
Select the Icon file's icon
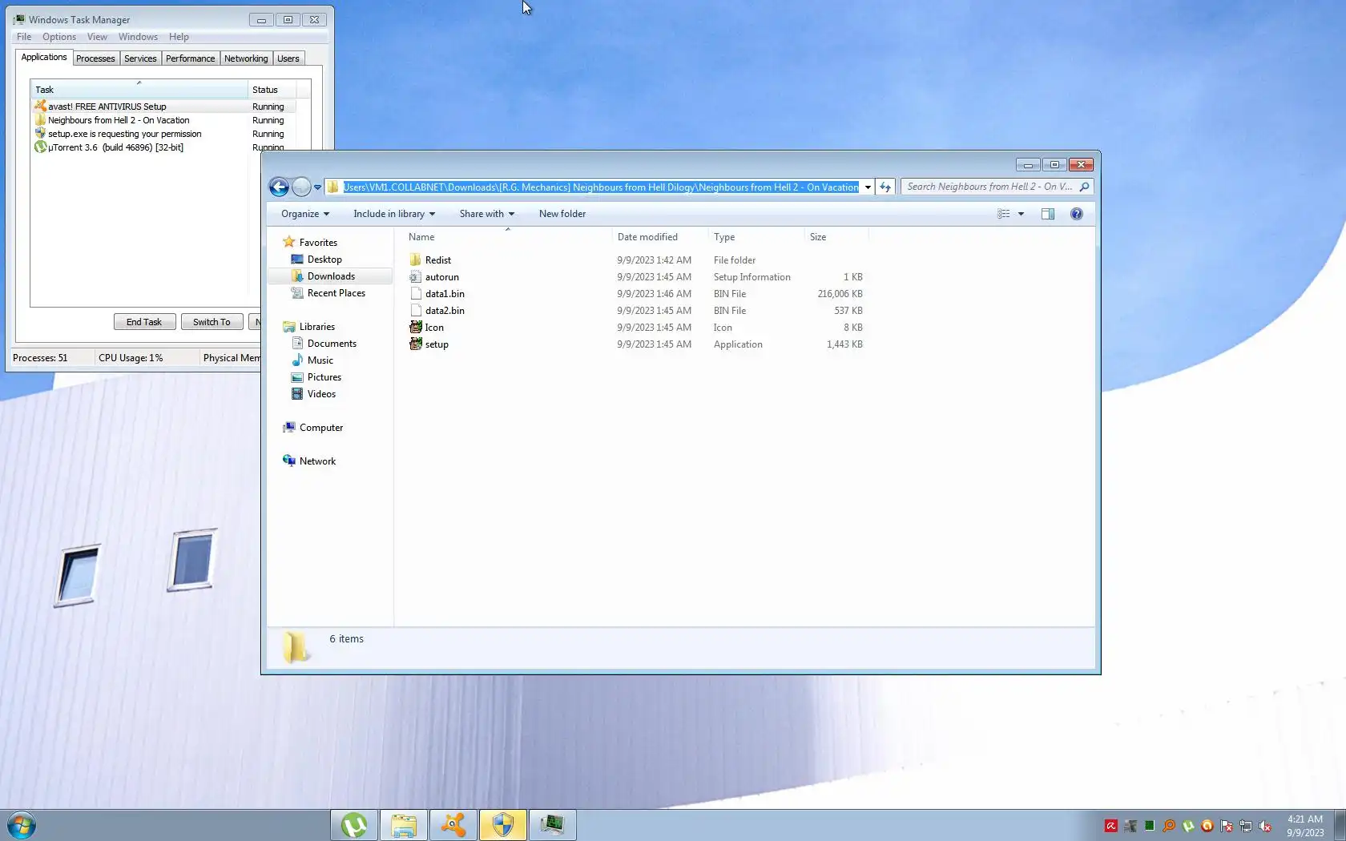pyautogui.click(x=415, y=328)
